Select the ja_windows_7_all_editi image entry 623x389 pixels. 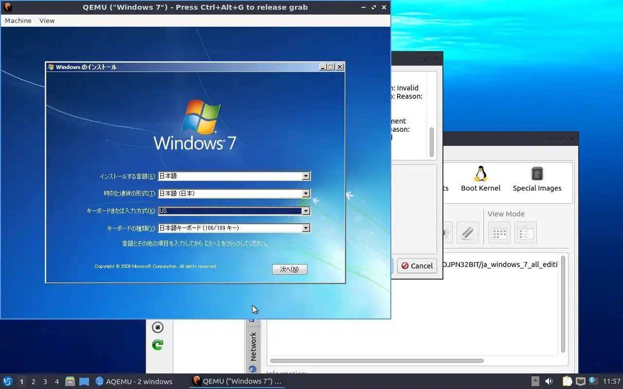click(500, 265)
